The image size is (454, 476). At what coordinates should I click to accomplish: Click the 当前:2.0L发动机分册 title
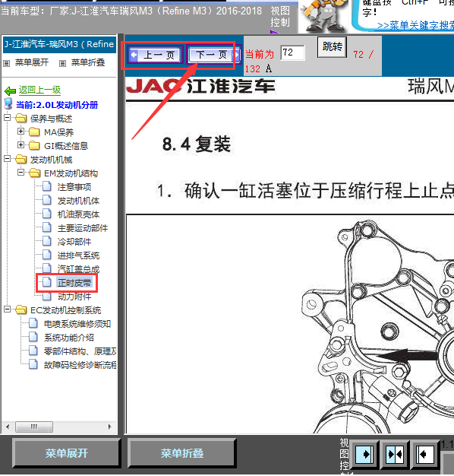[x=57, y=105]
